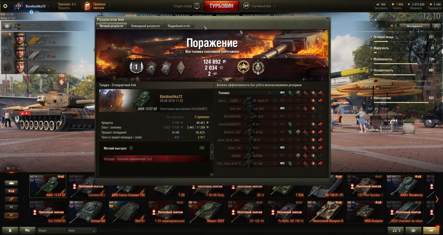Click the platoon creation icon beside Создать взвод

coord(197,6)
